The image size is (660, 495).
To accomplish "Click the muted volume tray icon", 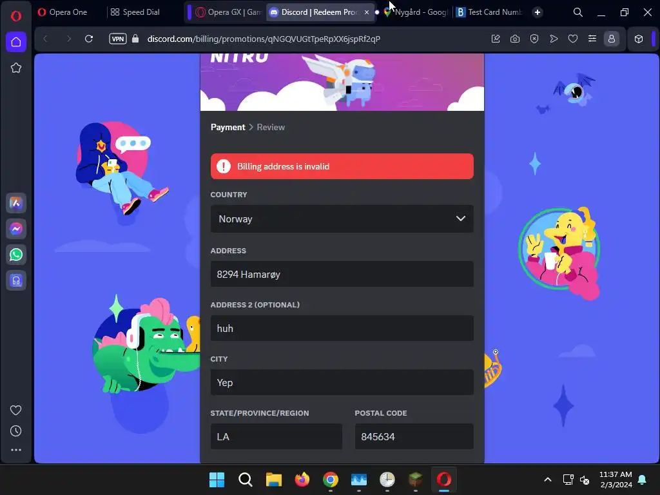I will point(585,480).
